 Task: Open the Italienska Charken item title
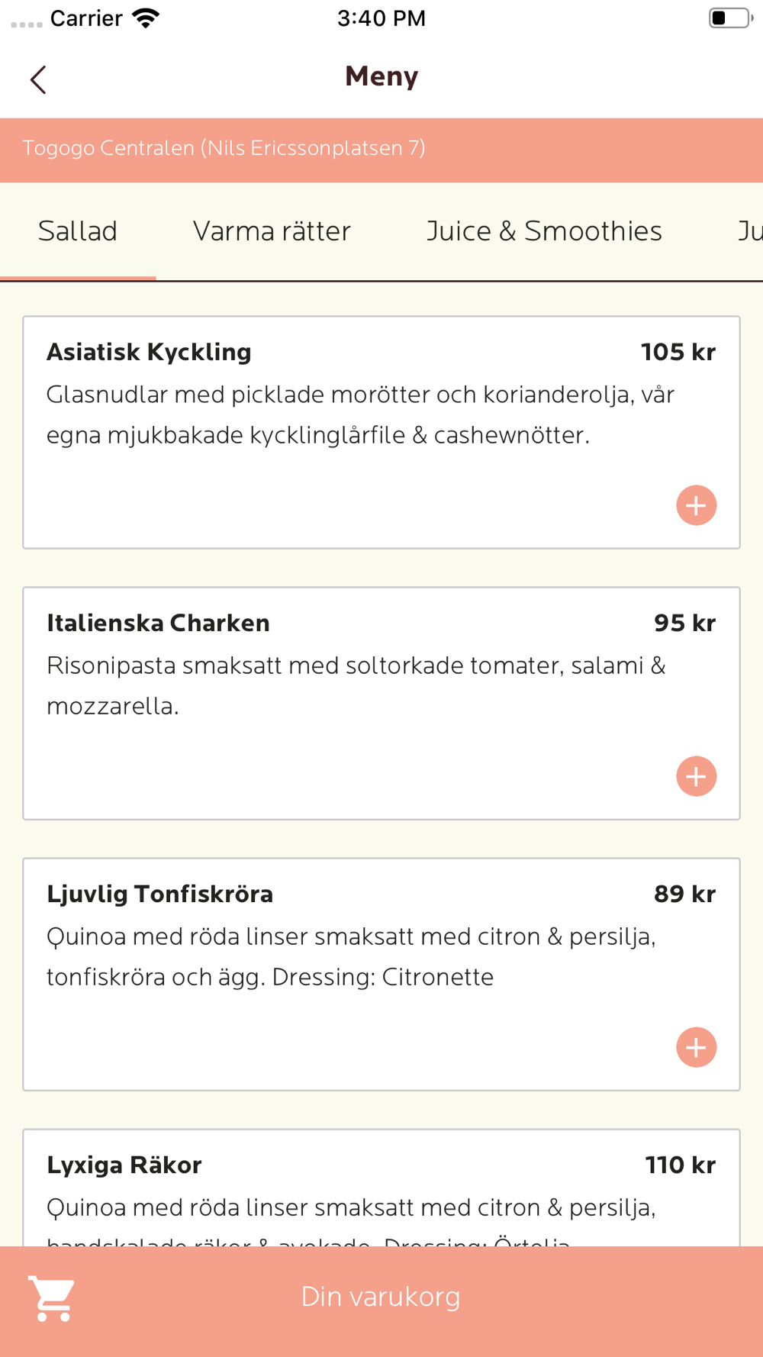click(158, 623)
